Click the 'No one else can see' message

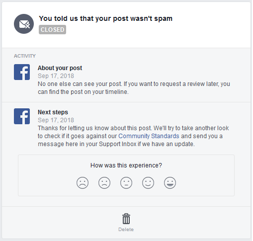(134, 88)
